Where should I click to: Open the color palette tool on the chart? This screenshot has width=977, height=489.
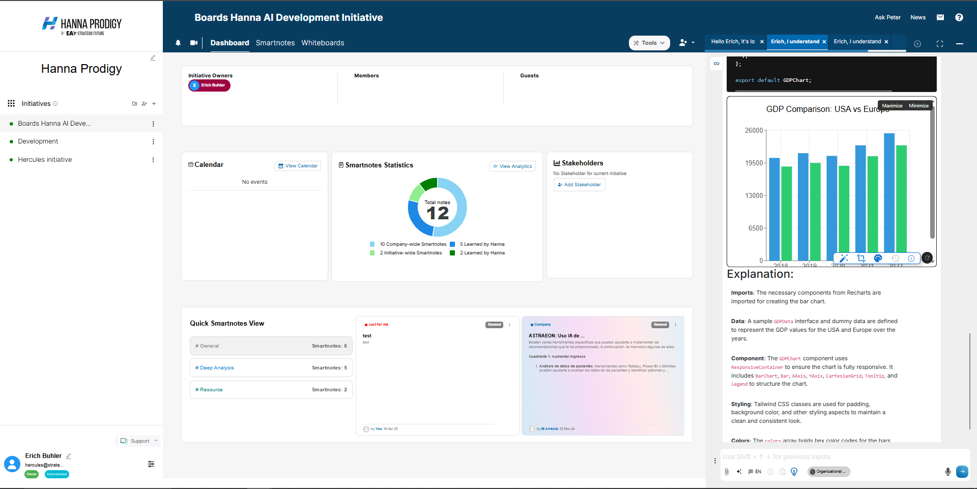coord(878,258)
